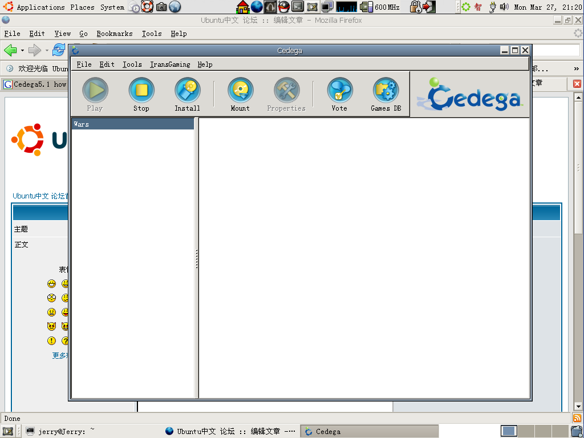
Task: Click the clock showing Mon Mar 27
Action: point(547,7)
